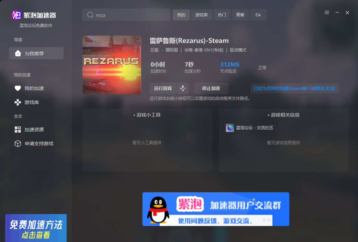Click the home icon beside 为我推荐
Viewport: 358px width, 242px height.
coord(18,53)
